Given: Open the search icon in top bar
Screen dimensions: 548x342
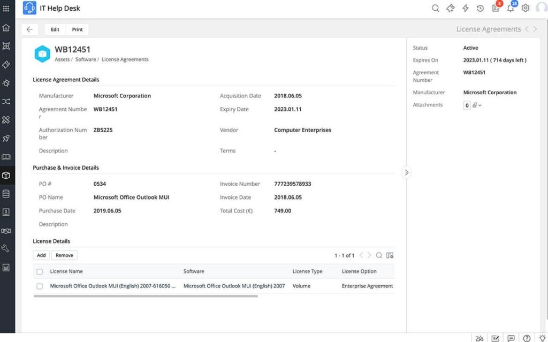Looking at the screenshot, I should [436, 8].
